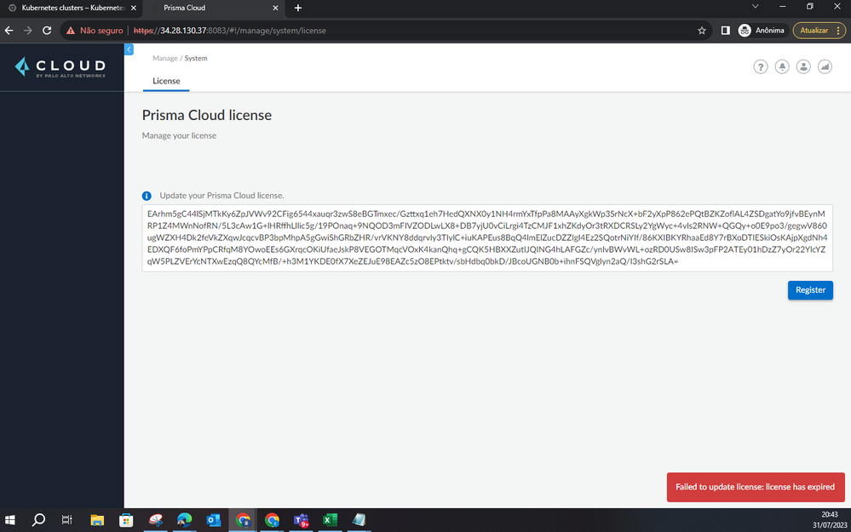The image size is (851, 532).
Task: Dismiss the failed license update error toast
Action: point(756,487)
